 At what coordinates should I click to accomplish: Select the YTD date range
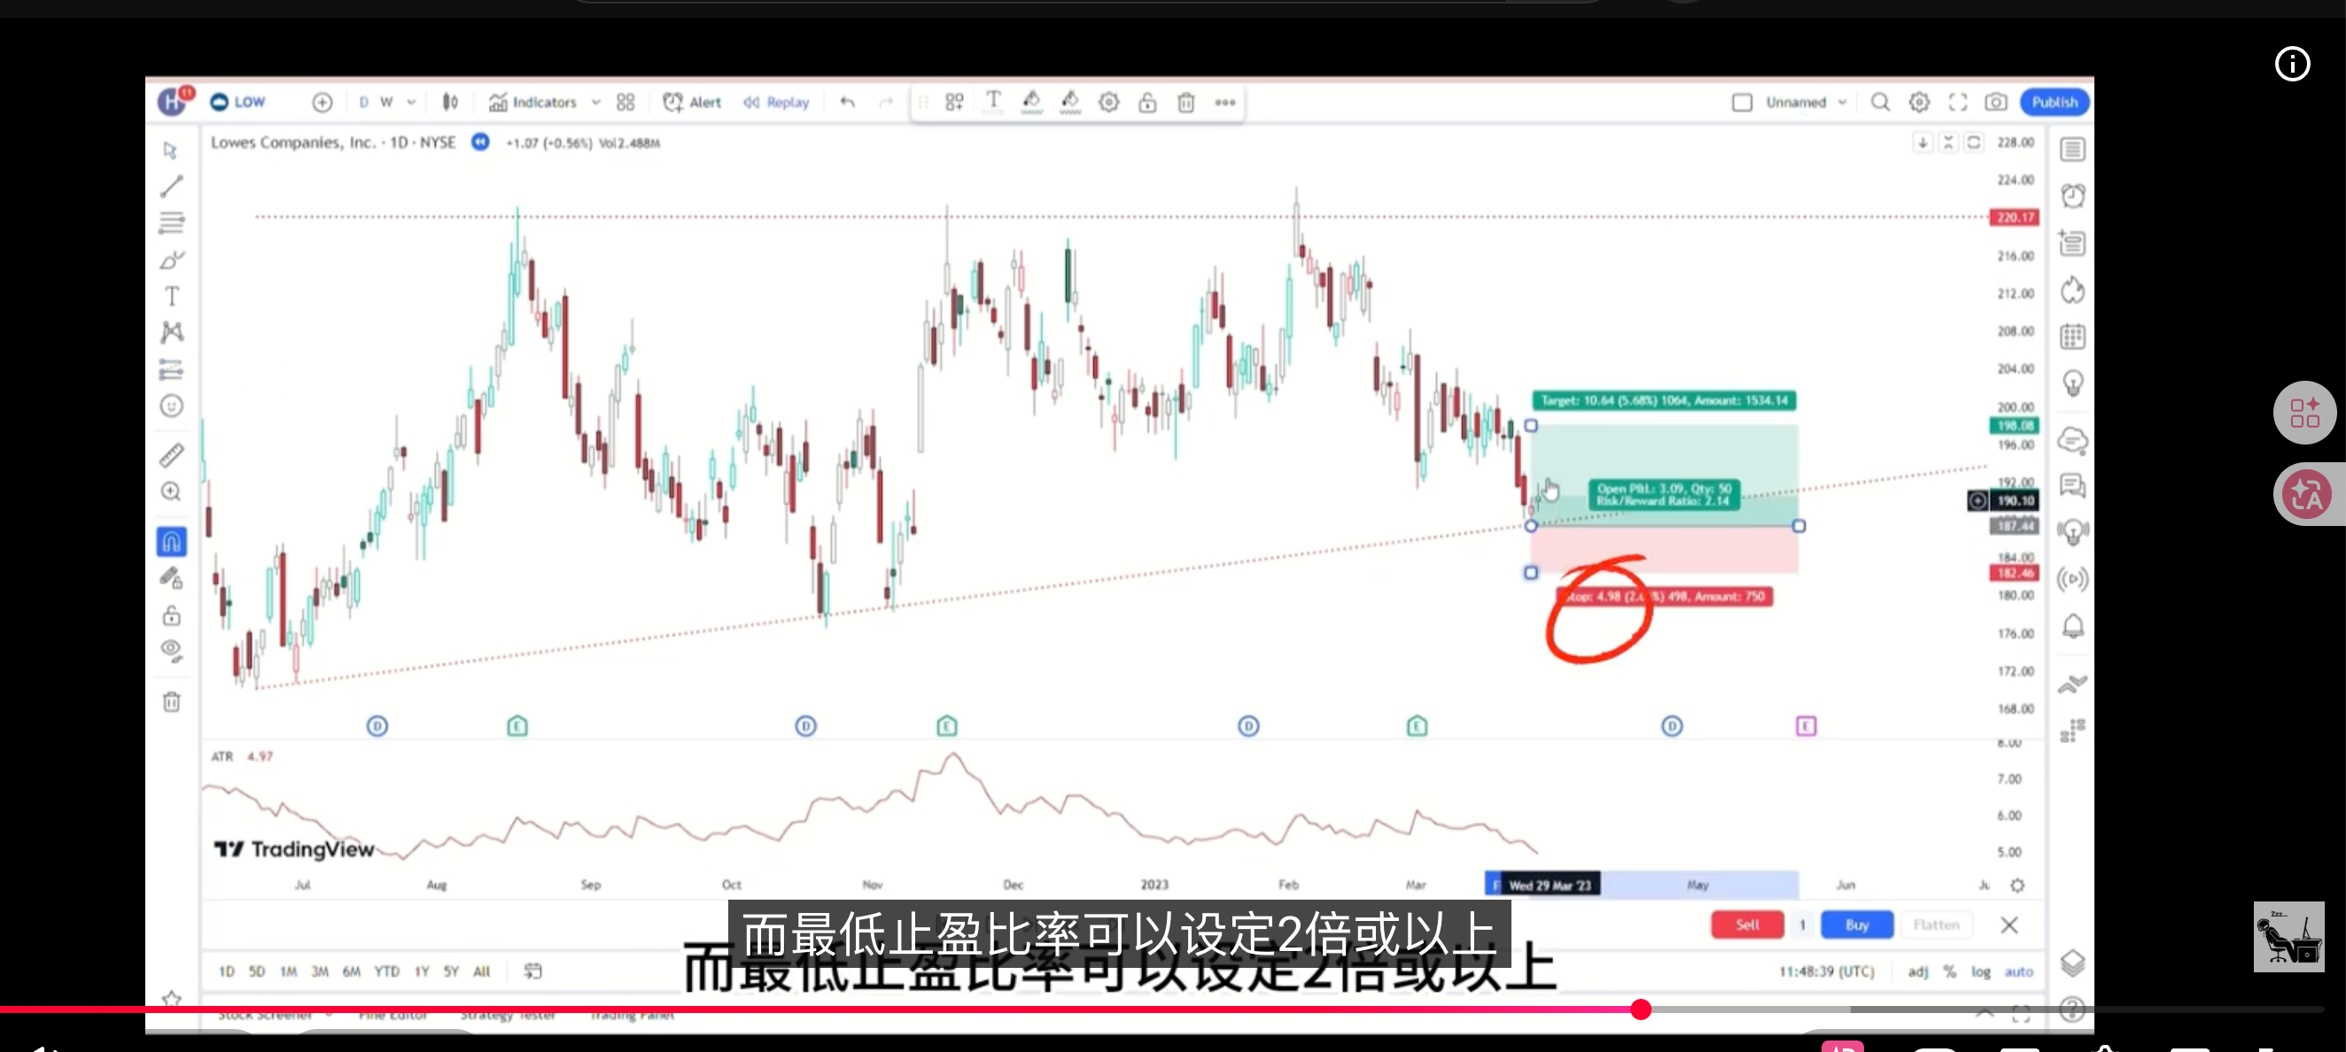[x=387, y=972]
